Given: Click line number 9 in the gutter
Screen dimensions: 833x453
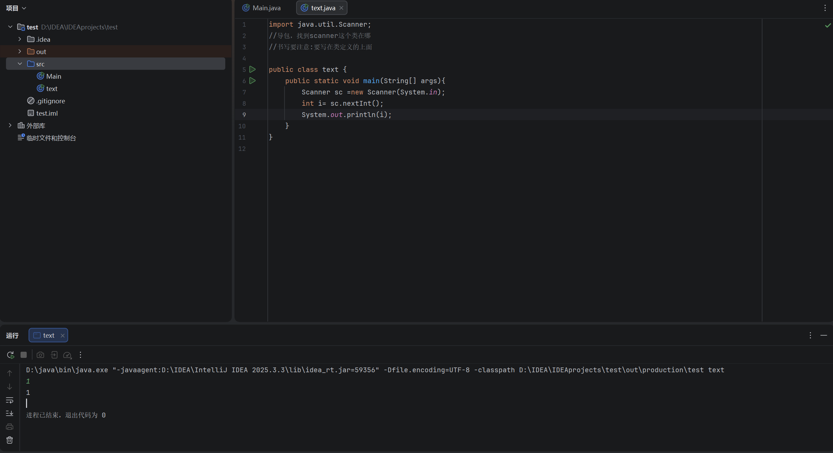Looking at the screenshot, I should [x=244, y=115].
